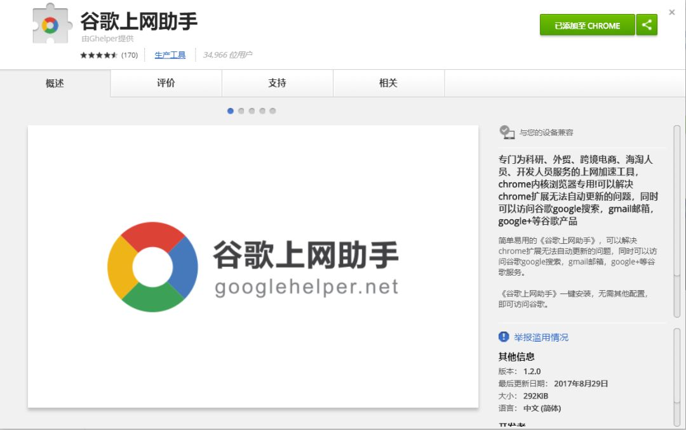
Task: Open the 生产工具 category link
Action: click(170, 55)
